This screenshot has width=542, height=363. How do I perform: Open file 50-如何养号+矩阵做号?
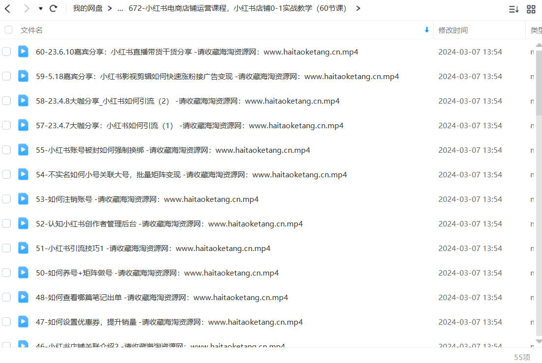tap(157, 273)
